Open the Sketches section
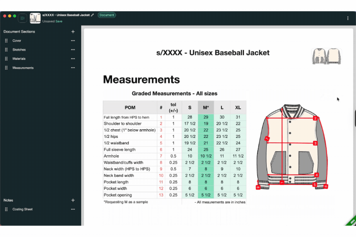This screenshot has height=237, width=356. click(19, 50)
